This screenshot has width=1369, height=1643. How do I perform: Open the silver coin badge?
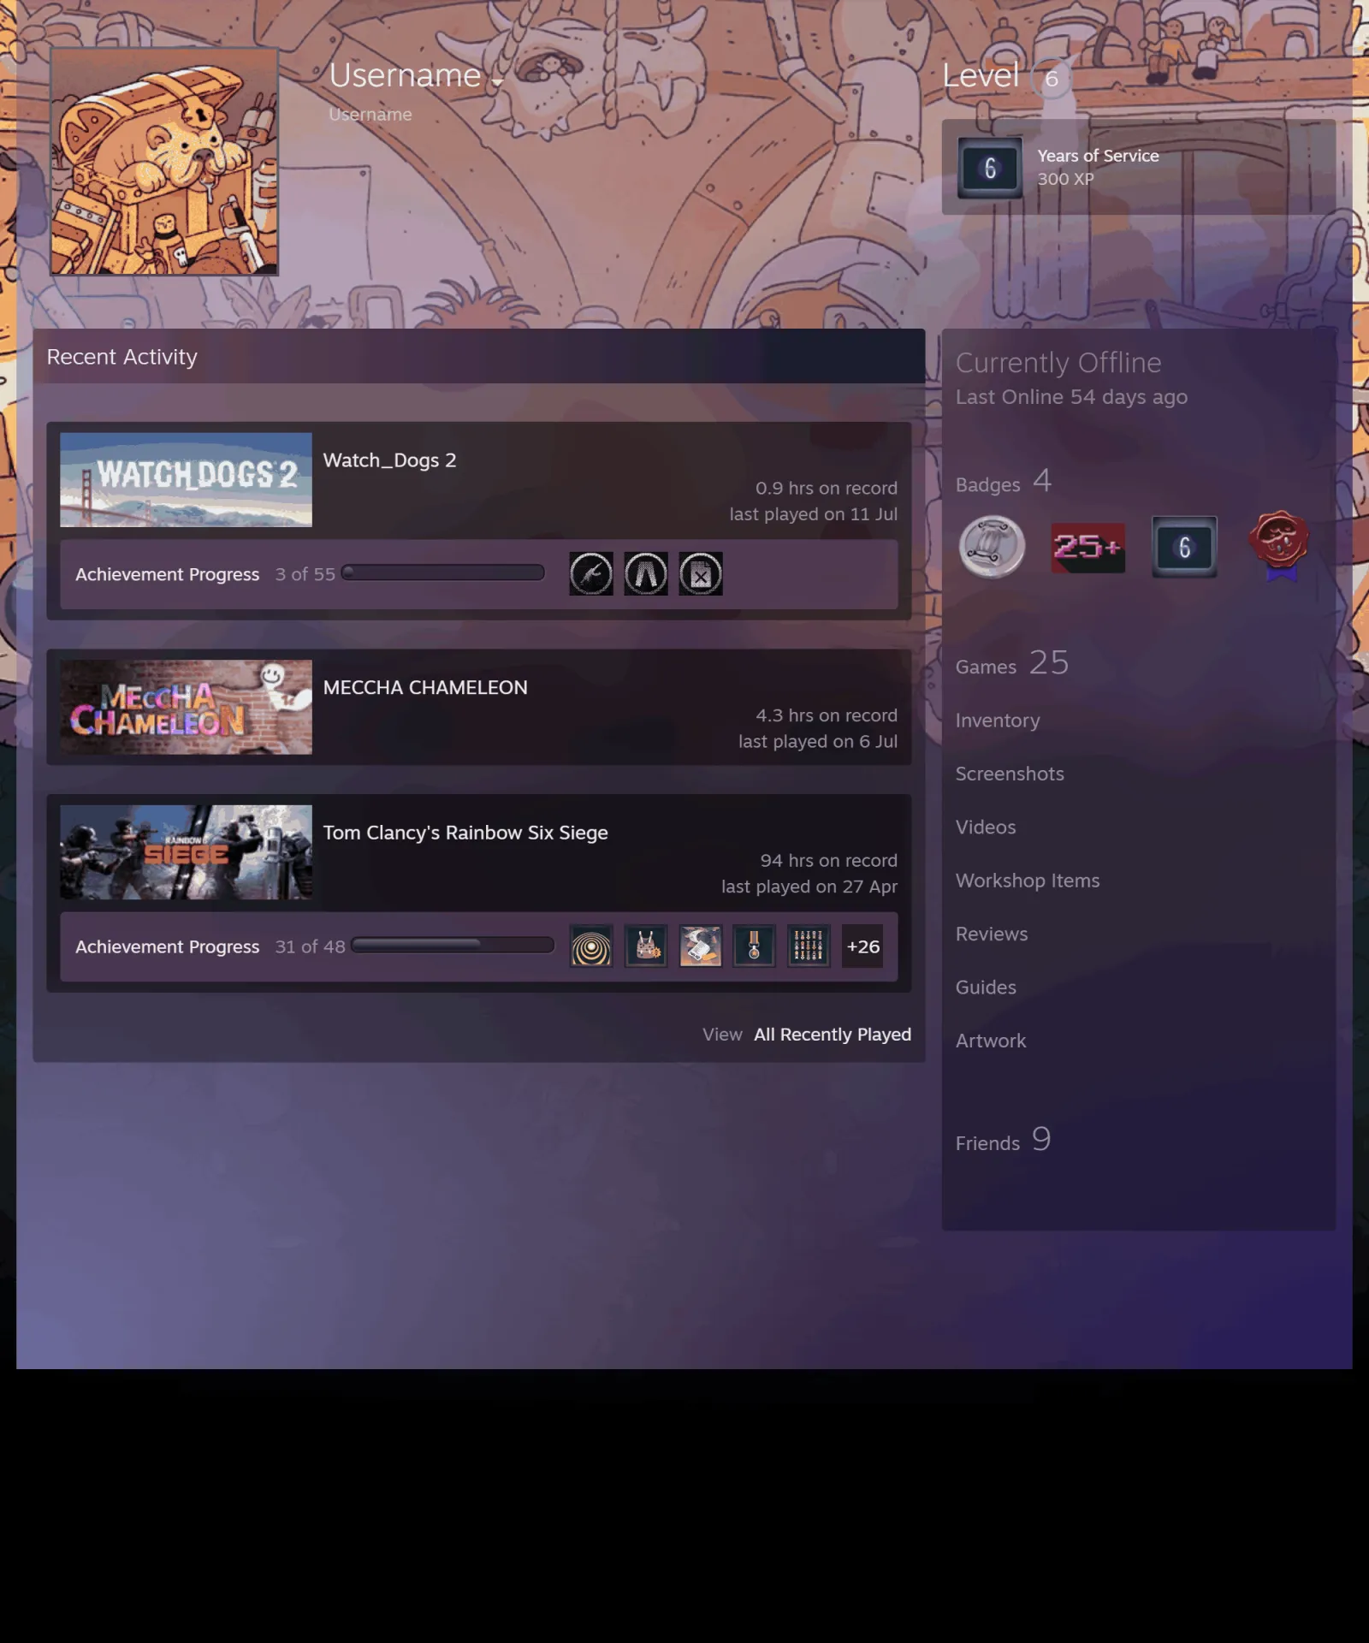(x=992, y=547)
